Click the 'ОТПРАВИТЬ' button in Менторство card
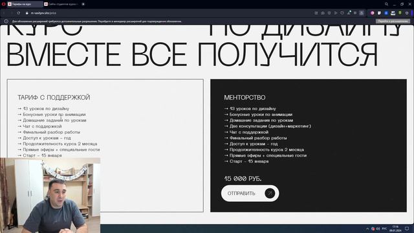The image size is (414, 233). [x=250, y=194]
